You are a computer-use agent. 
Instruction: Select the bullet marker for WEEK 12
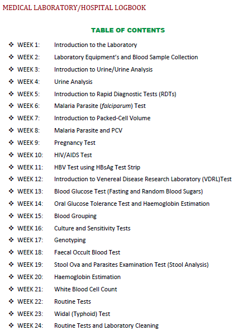click(11, 179)
